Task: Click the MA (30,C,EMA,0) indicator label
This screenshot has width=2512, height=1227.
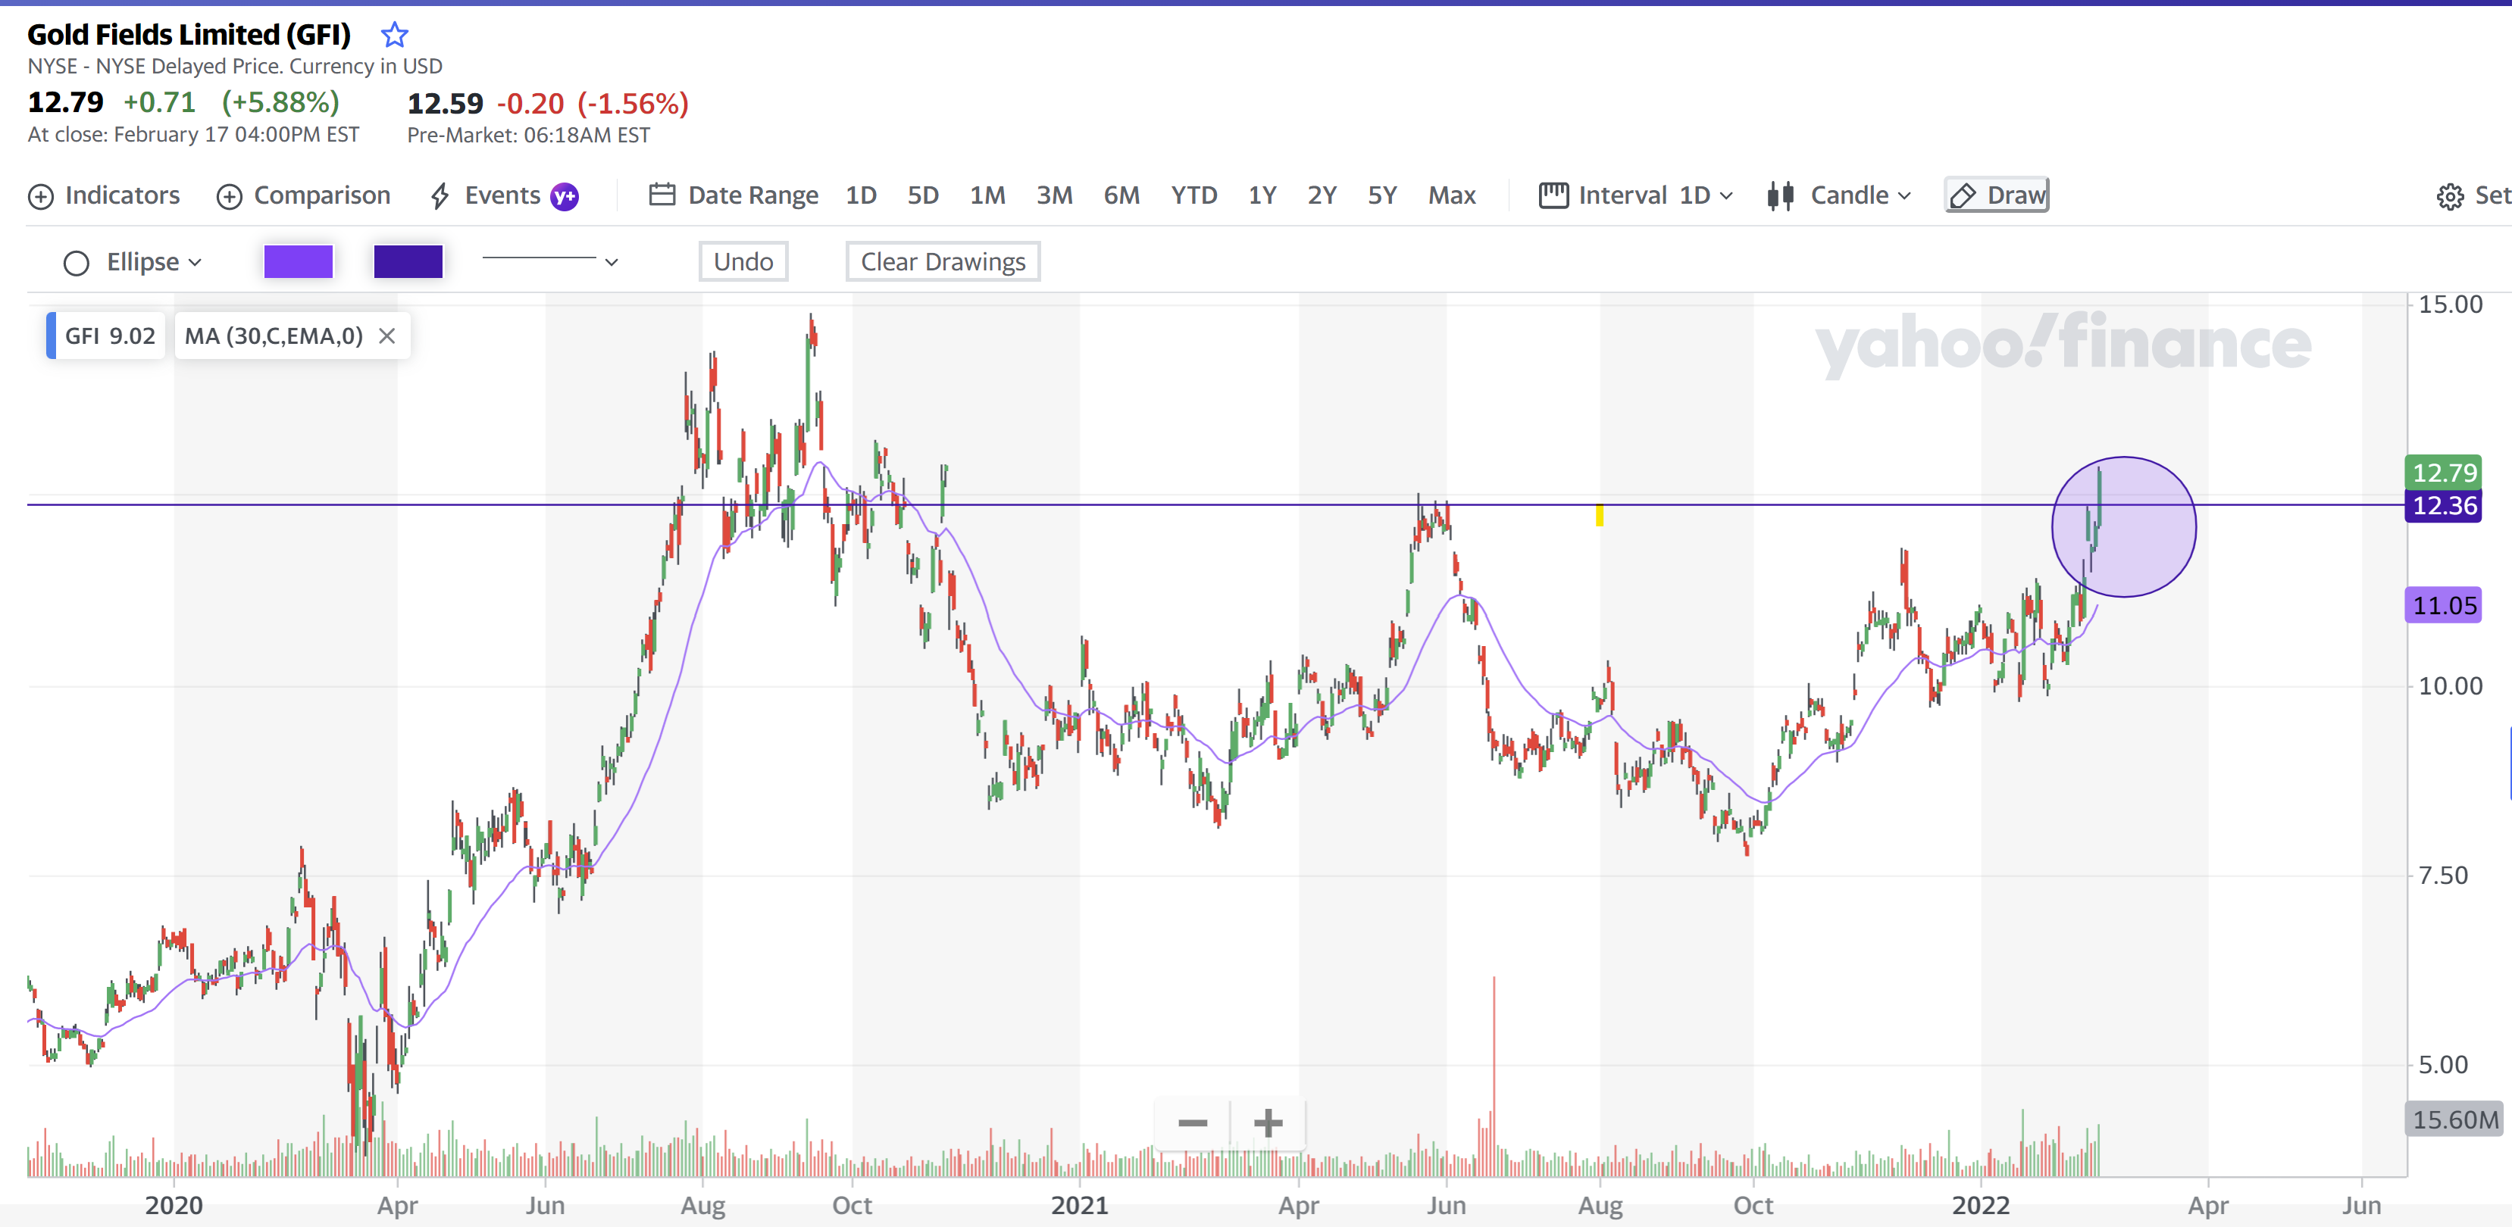Action: (x=274, y=336)
